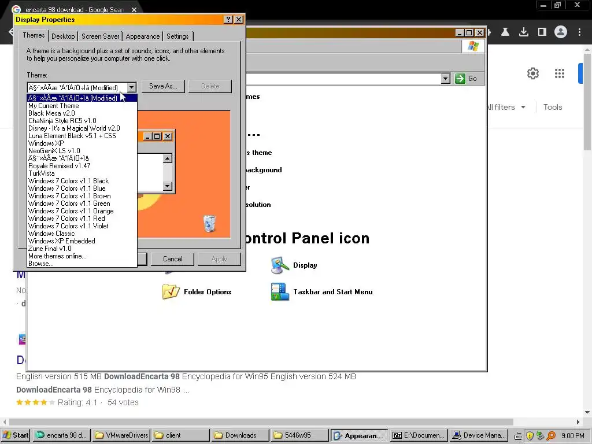
Task: Click system tray keyboard icon
Action: (519, 436)
